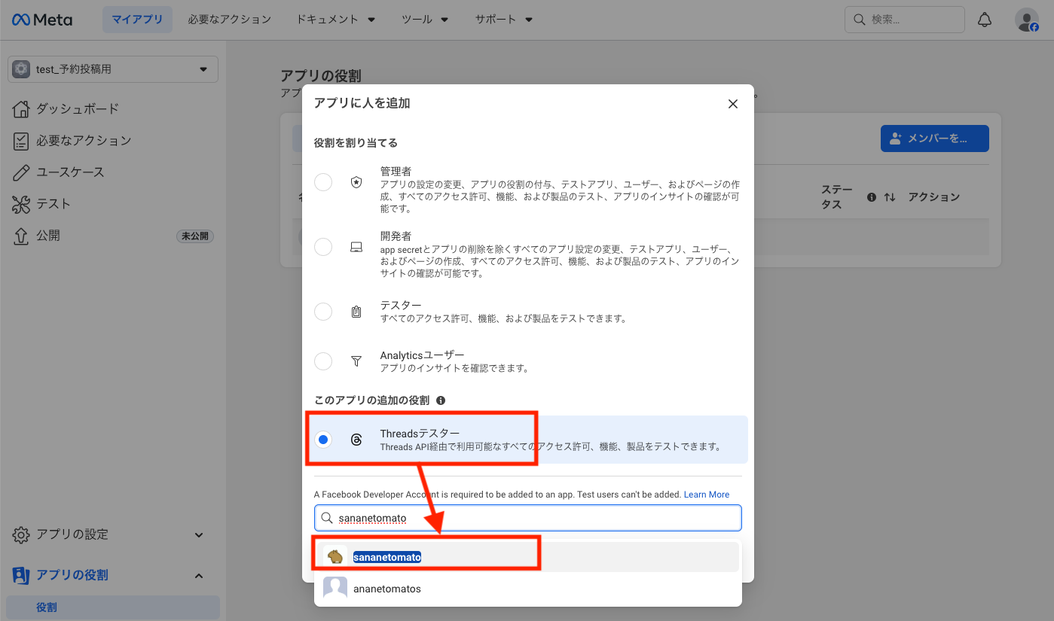Open the notifications bell
This screenshot has height=621, width=1054.
[984, 20]
